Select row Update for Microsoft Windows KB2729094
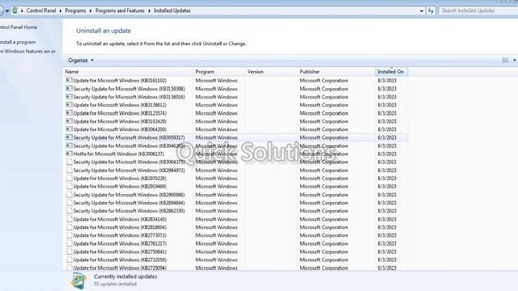Viewport: 518px width, 291px height. tap(236, 268)
